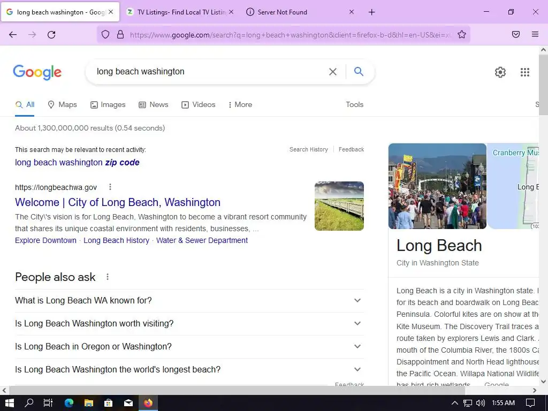The image size is (548, 411).
Task: Bookmark this page with the star icon
Action: click(462, 34)
